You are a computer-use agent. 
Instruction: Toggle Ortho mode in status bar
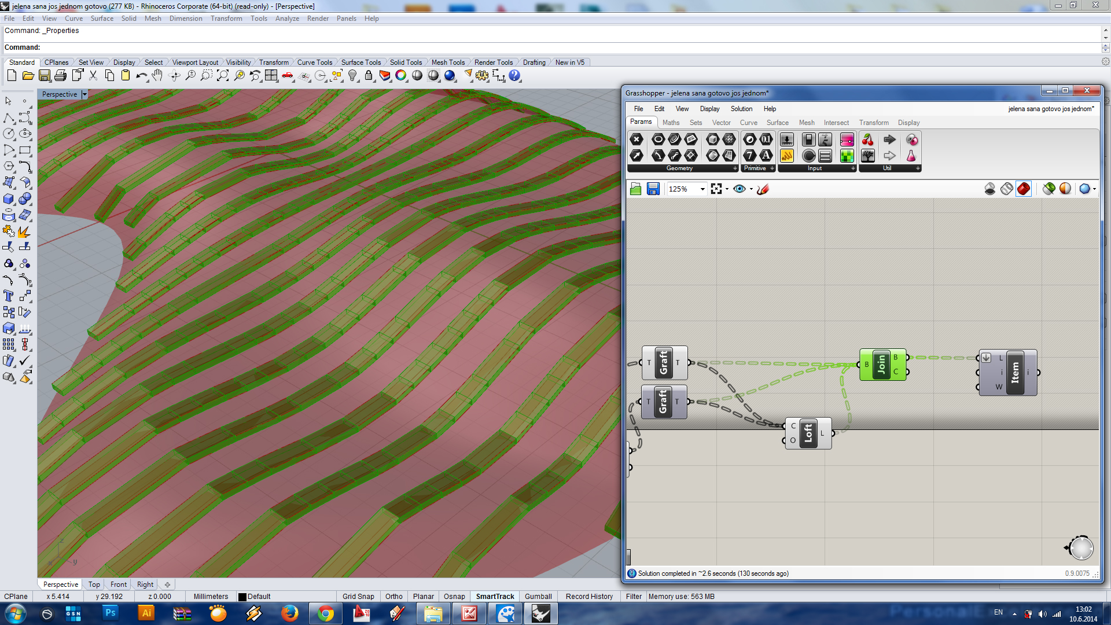tap(394, 597)
